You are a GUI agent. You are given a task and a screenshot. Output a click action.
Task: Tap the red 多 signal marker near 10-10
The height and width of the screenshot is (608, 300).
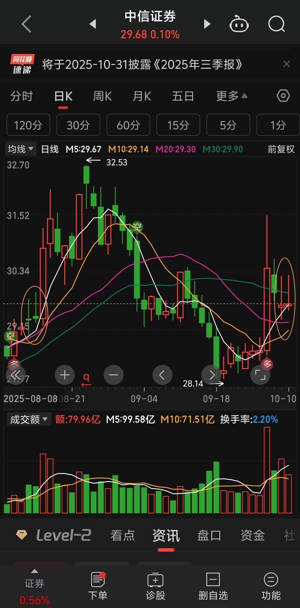pyautogui.click(x=267, y=364)
